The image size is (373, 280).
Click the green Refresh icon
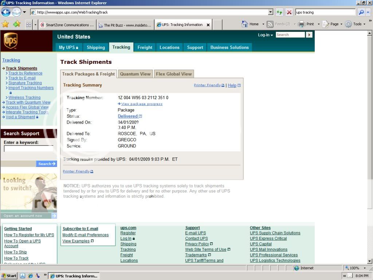point(279,12)
